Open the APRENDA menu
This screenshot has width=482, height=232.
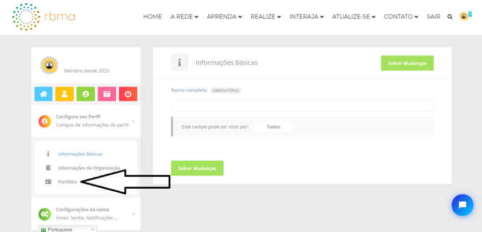(x=224, y=17)
